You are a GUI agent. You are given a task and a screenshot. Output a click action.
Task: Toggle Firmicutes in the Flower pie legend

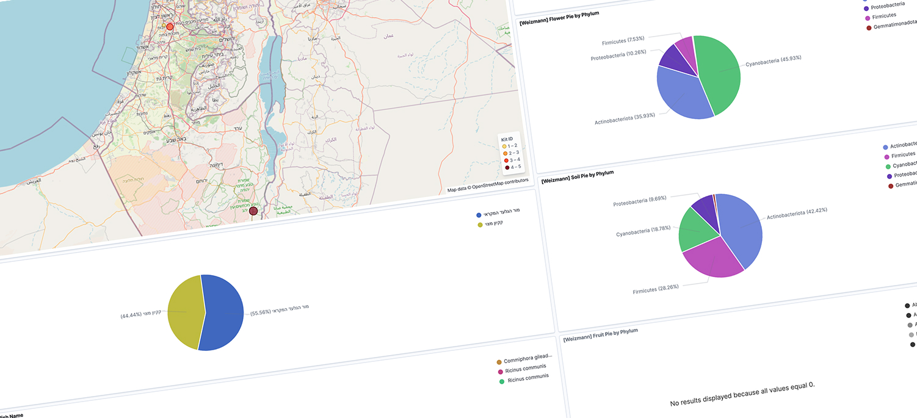[x=868, y=18]
